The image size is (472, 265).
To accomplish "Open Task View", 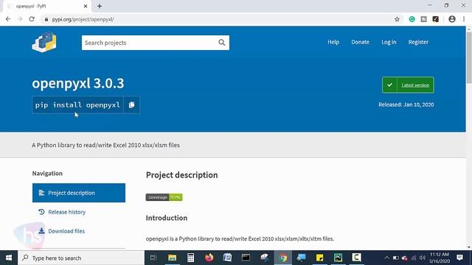I will click(x=153, y=258).
